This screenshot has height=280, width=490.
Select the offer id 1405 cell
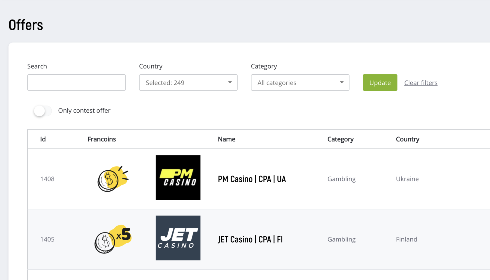point(47,239)
